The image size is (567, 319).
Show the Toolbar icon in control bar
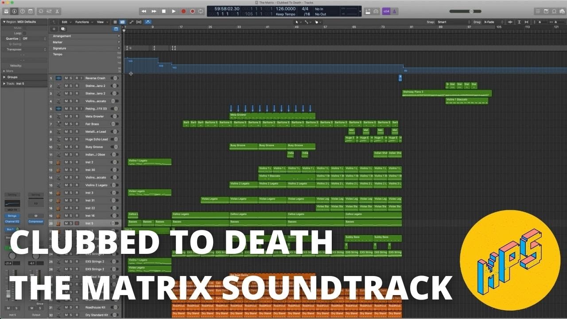point(30,11)
